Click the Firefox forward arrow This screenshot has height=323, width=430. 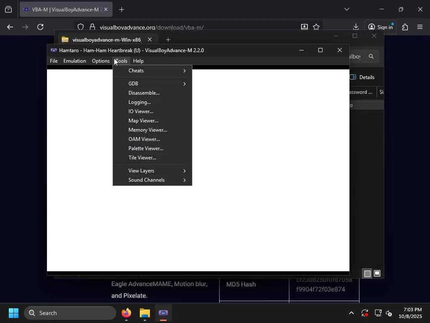[25, 27]
